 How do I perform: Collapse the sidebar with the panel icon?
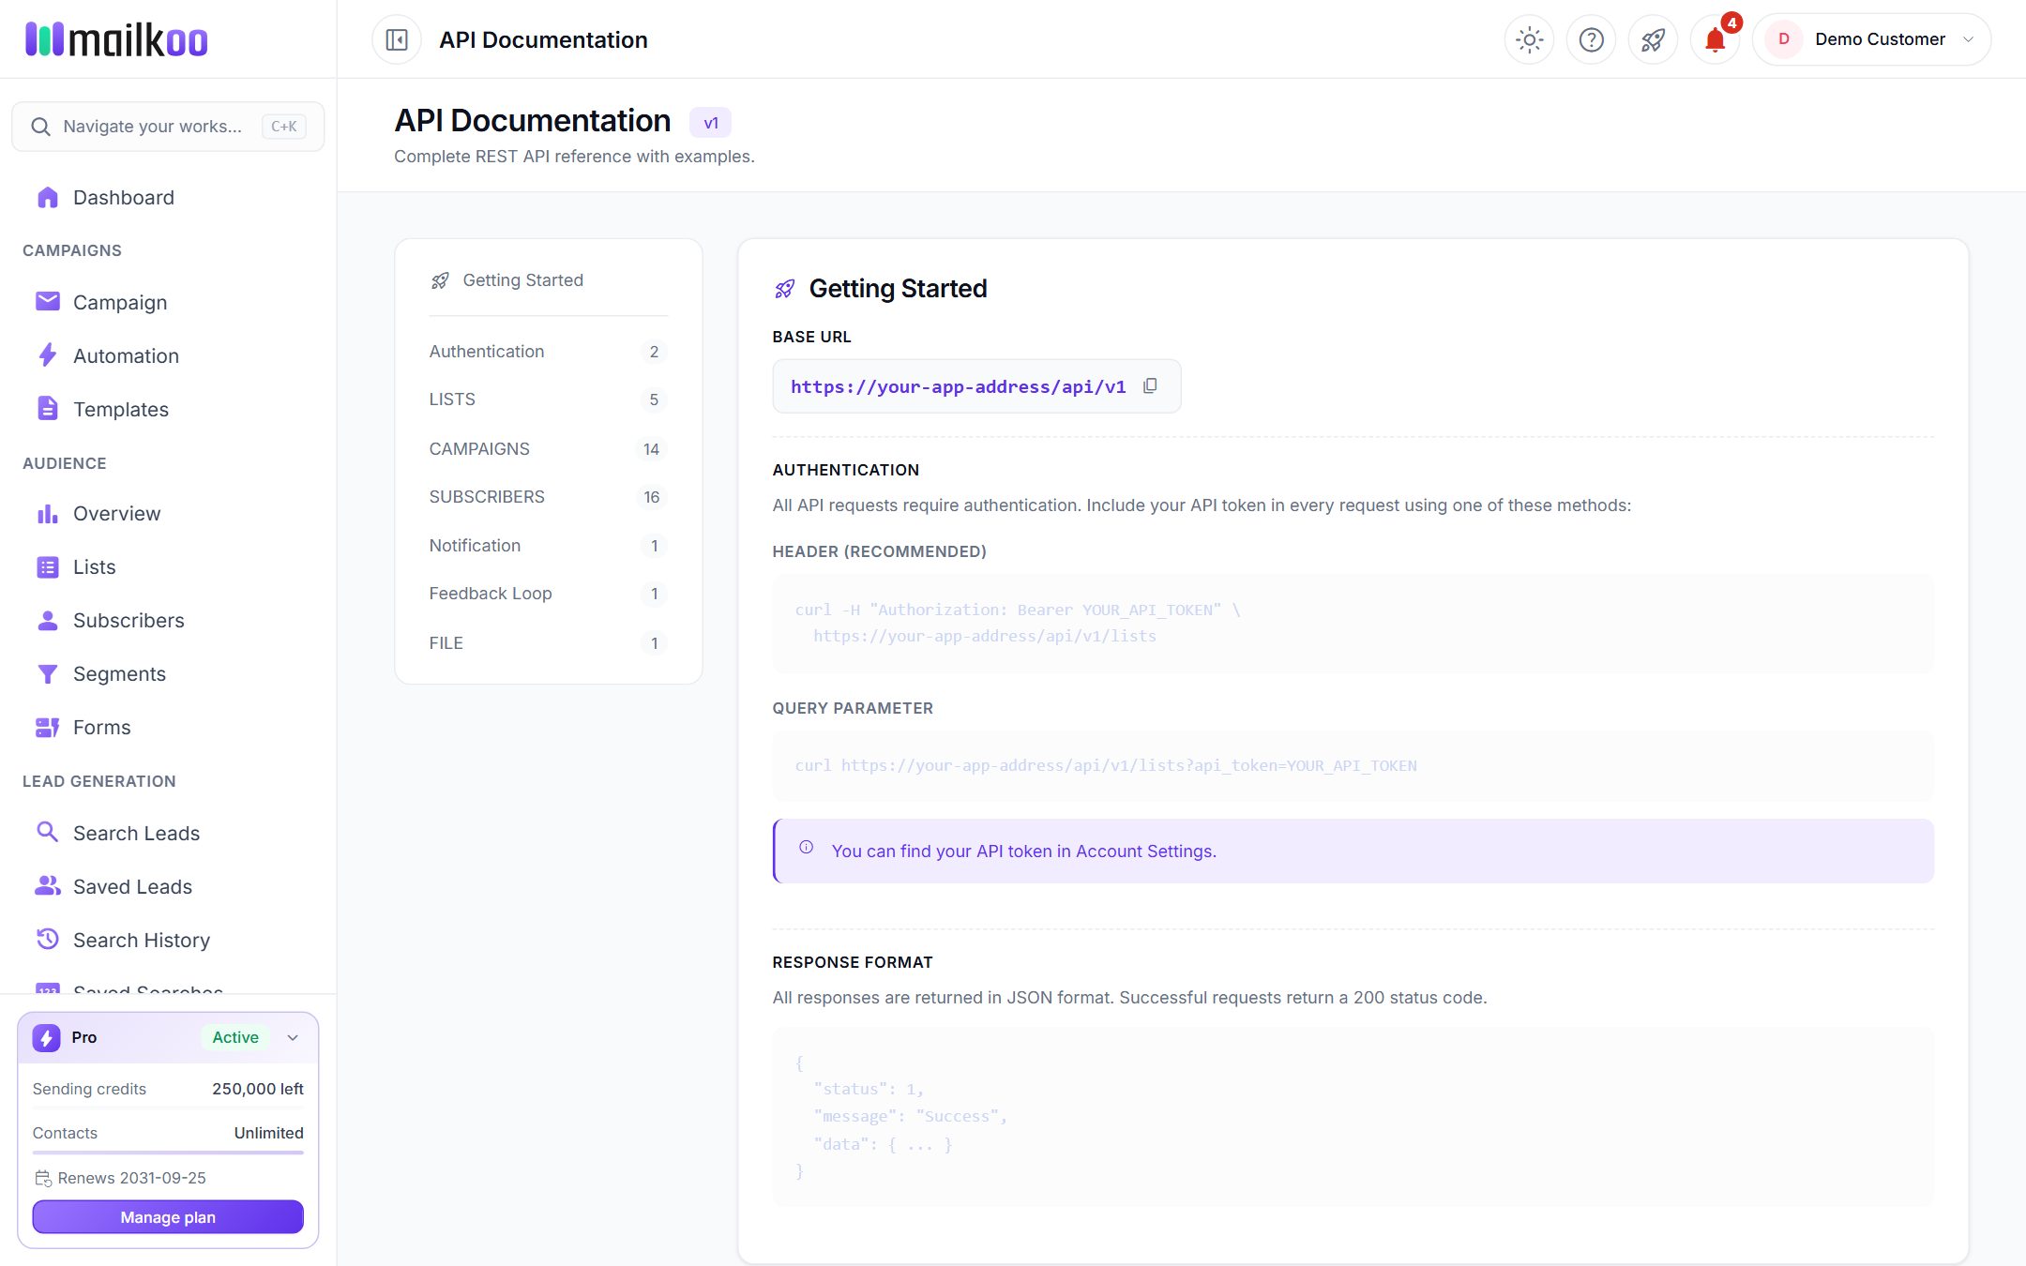pyautogui.click(x=397, y=39)
